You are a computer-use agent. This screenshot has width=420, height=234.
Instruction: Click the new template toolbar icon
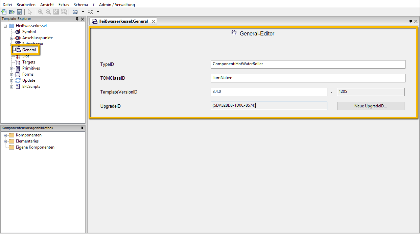click(4, 12)
